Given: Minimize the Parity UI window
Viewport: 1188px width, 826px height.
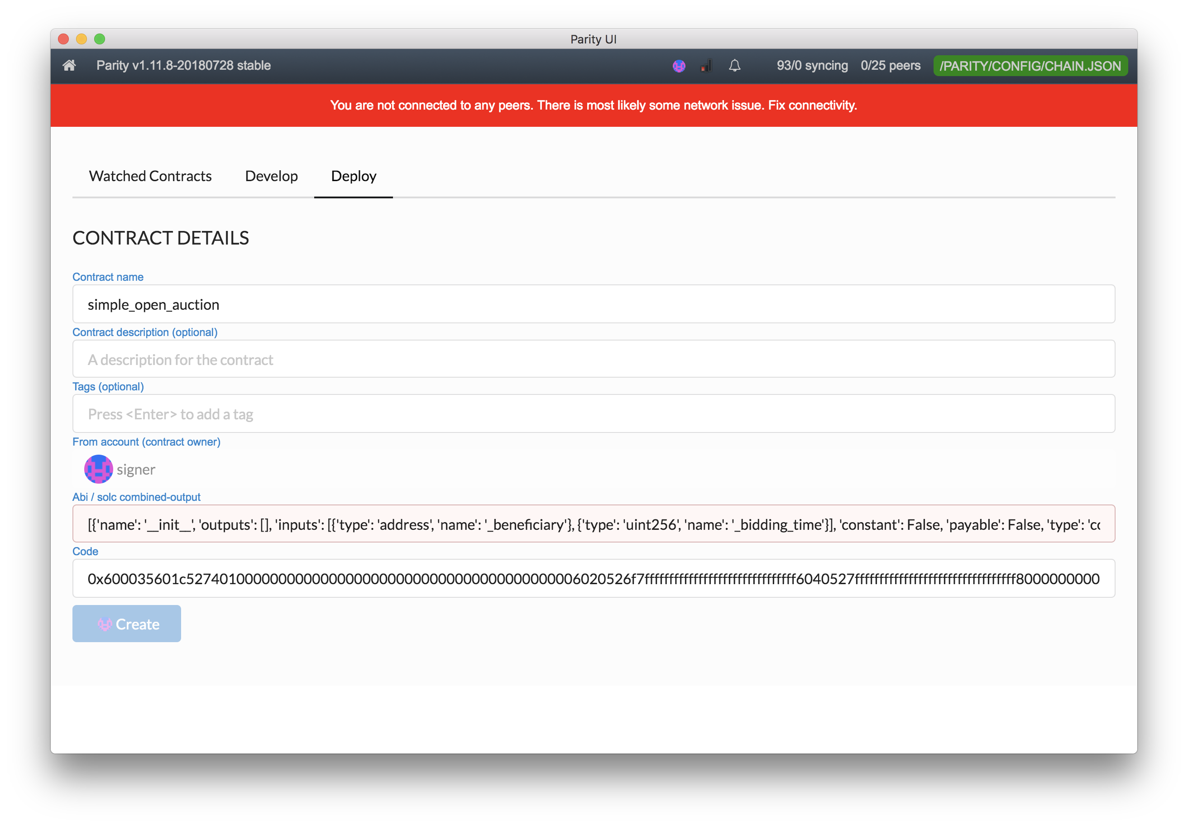Looking at the screenshot, I should [x=82, y=39].
